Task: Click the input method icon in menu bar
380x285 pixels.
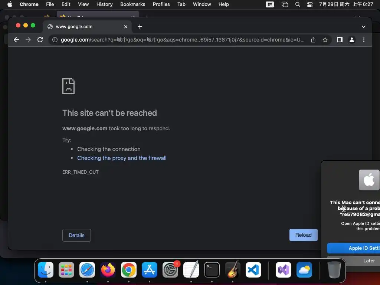Action: 270,4
